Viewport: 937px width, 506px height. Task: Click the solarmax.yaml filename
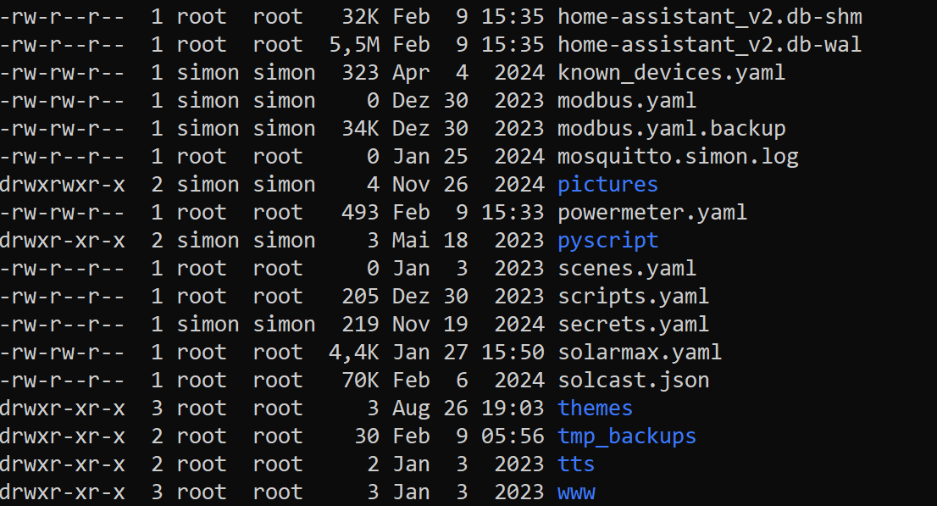coord(640,352)
